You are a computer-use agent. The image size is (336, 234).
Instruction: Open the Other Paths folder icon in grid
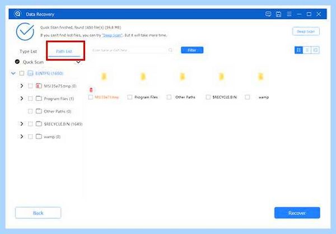tap(182, 77)
